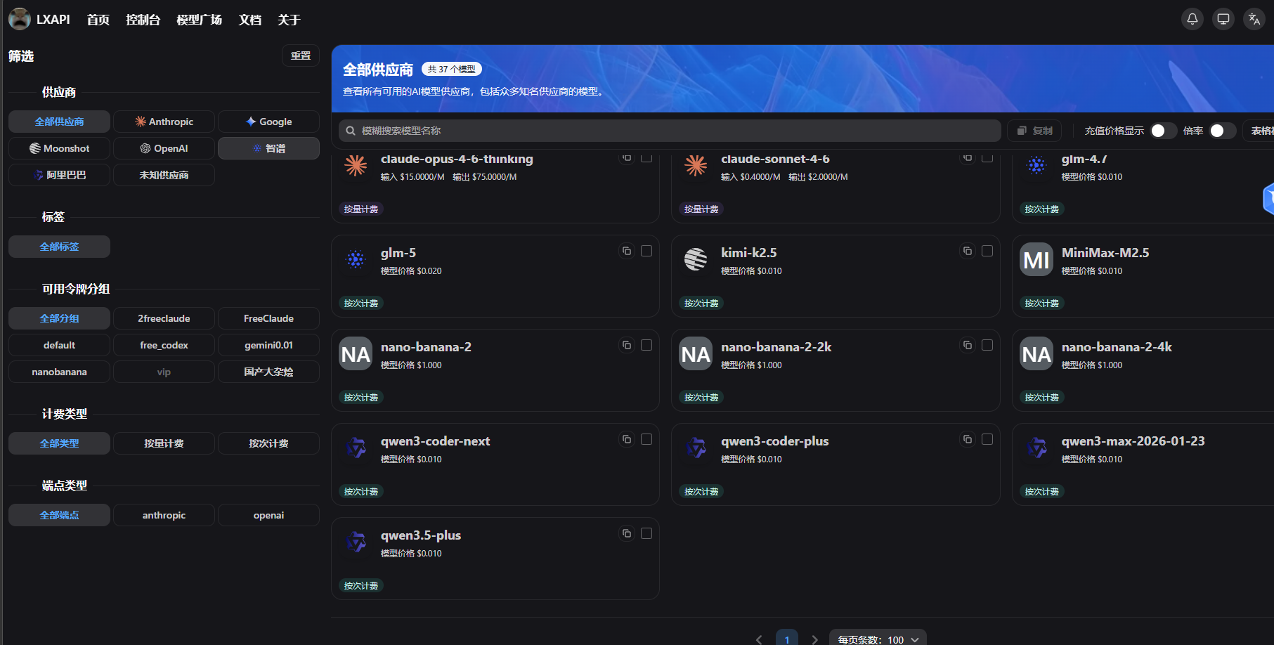Image resolution: width=1274 pixels, height=645 pixels.
Task: Check the qwen3-coder-next card checkbox
Action: click(x=646, y=439)
